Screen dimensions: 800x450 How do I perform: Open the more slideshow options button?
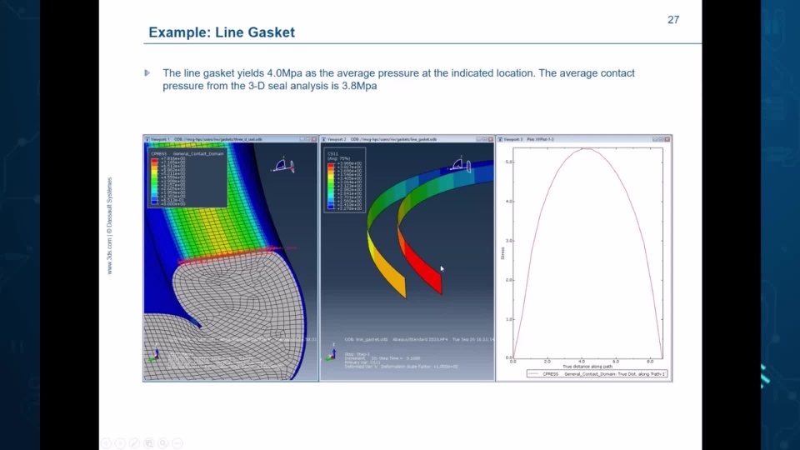tap(177, 443)
